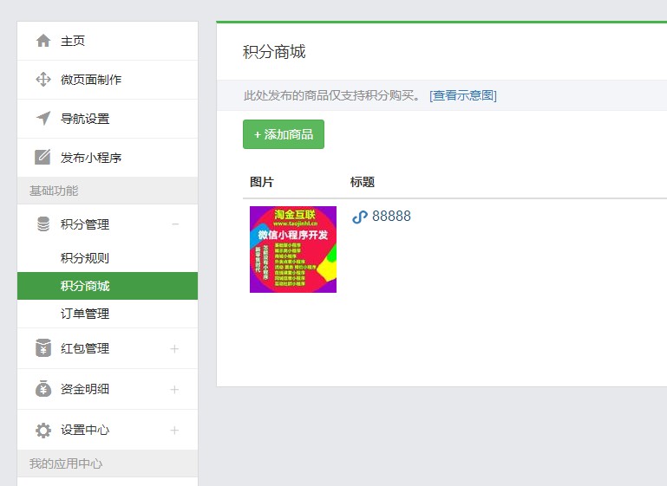Select the active 积分商城 submenu item

pos(108,286)
